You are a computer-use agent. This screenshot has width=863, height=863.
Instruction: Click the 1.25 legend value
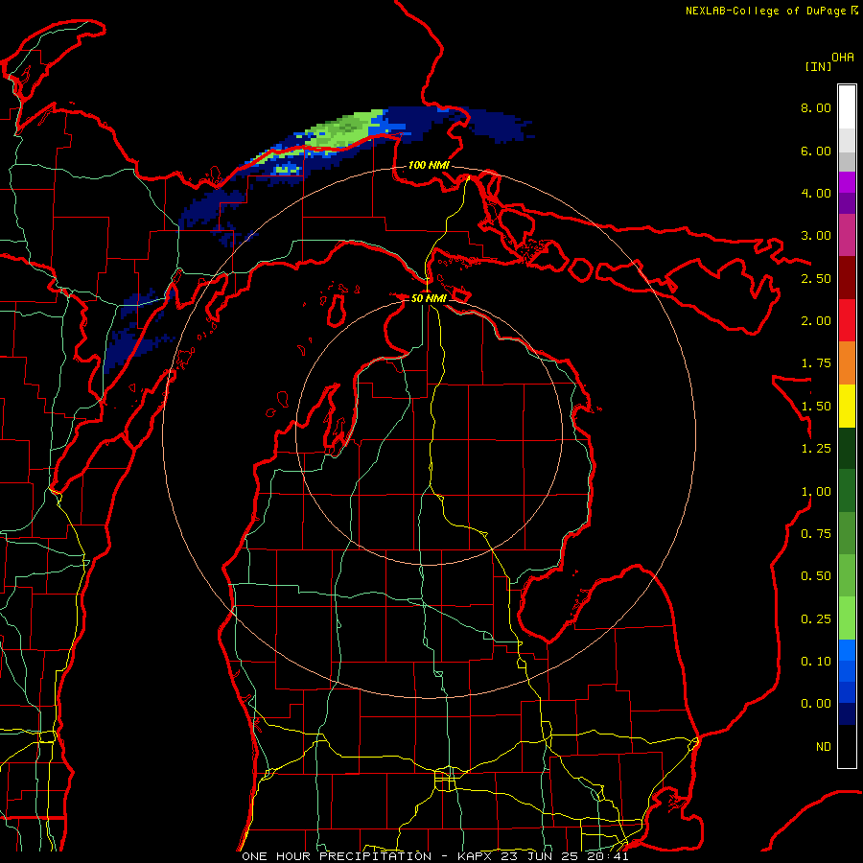click(816, 449)
